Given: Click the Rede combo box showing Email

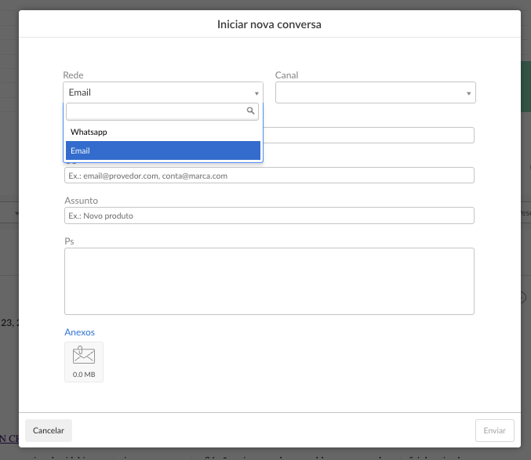Looking at the screenshot, I should [157, 92].
